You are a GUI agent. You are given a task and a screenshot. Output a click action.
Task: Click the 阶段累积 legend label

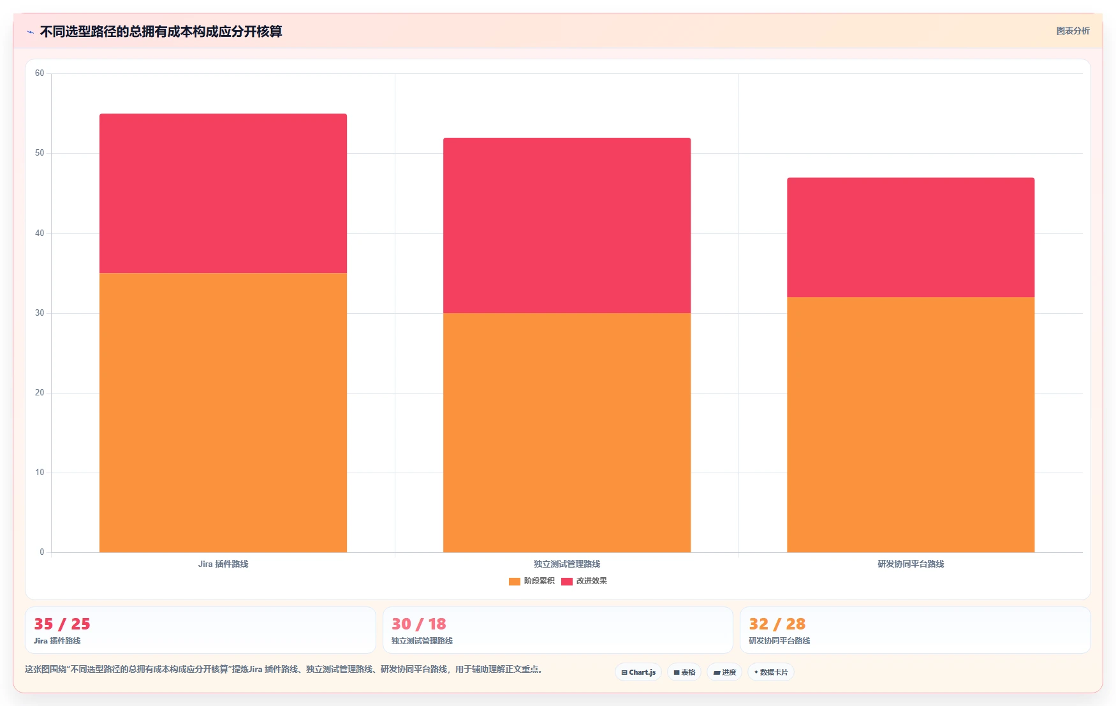pyautogui.click(x=539, y=581)
